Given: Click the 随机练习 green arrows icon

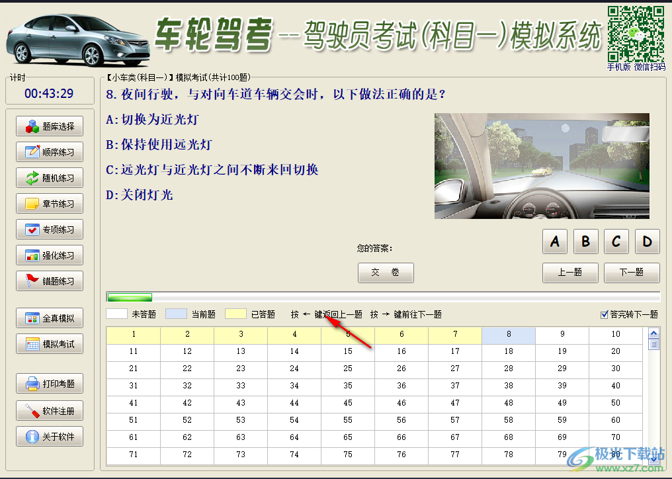Looking at the screenshot, I should [32, 178].
